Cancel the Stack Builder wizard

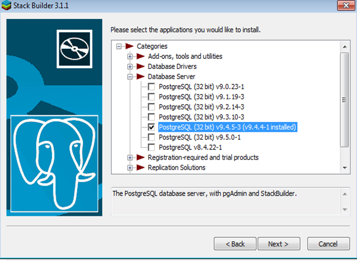(329, 244)
